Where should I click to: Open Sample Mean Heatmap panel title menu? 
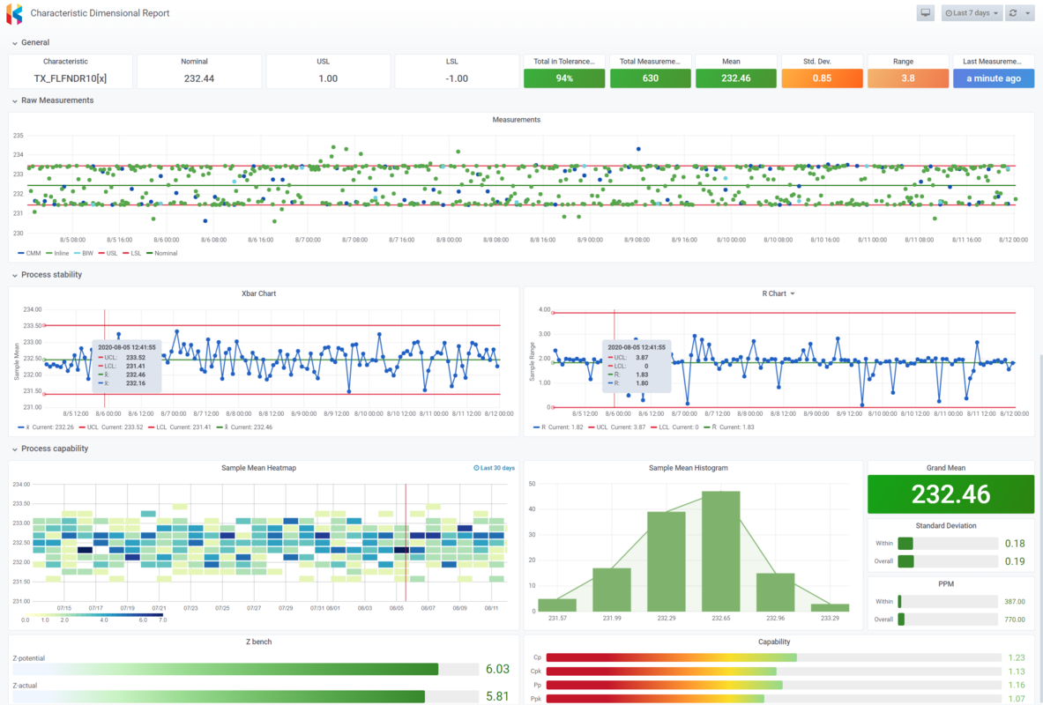click(258, 468)
